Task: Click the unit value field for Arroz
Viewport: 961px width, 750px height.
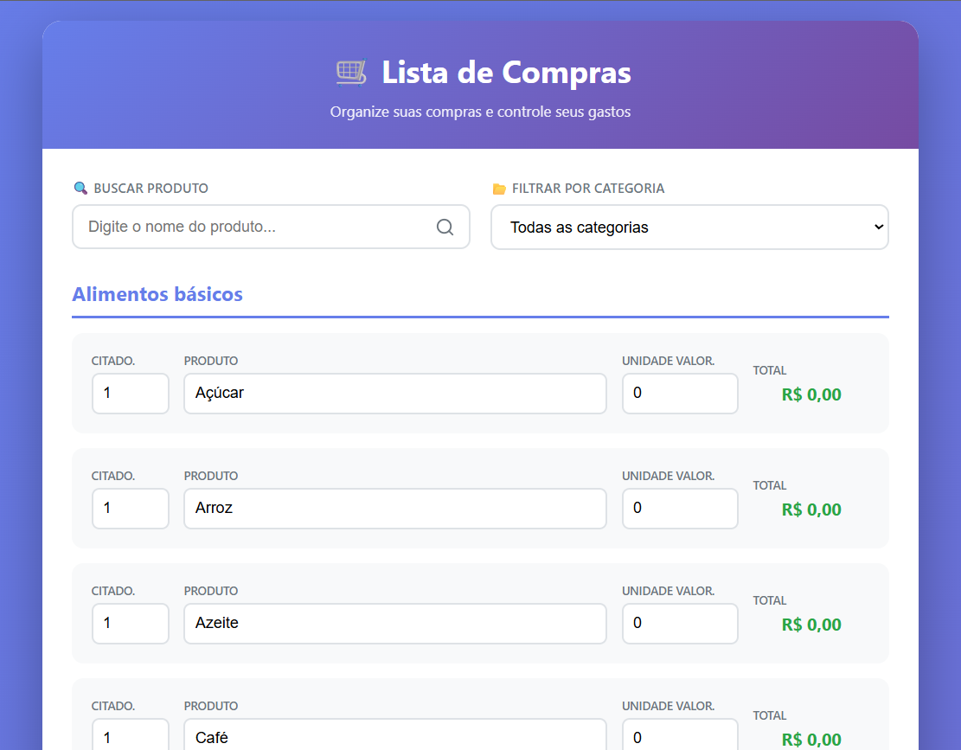Action: (x=680, y=509)
